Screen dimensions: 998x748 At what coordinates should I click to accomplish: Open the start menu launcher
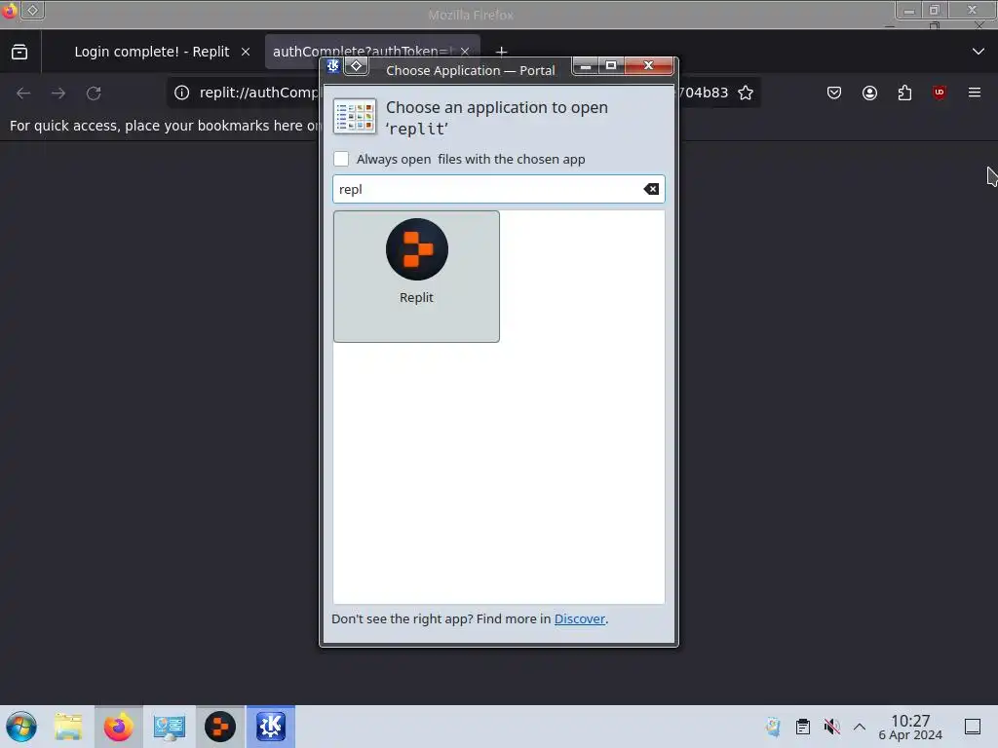tap(21, 727)
